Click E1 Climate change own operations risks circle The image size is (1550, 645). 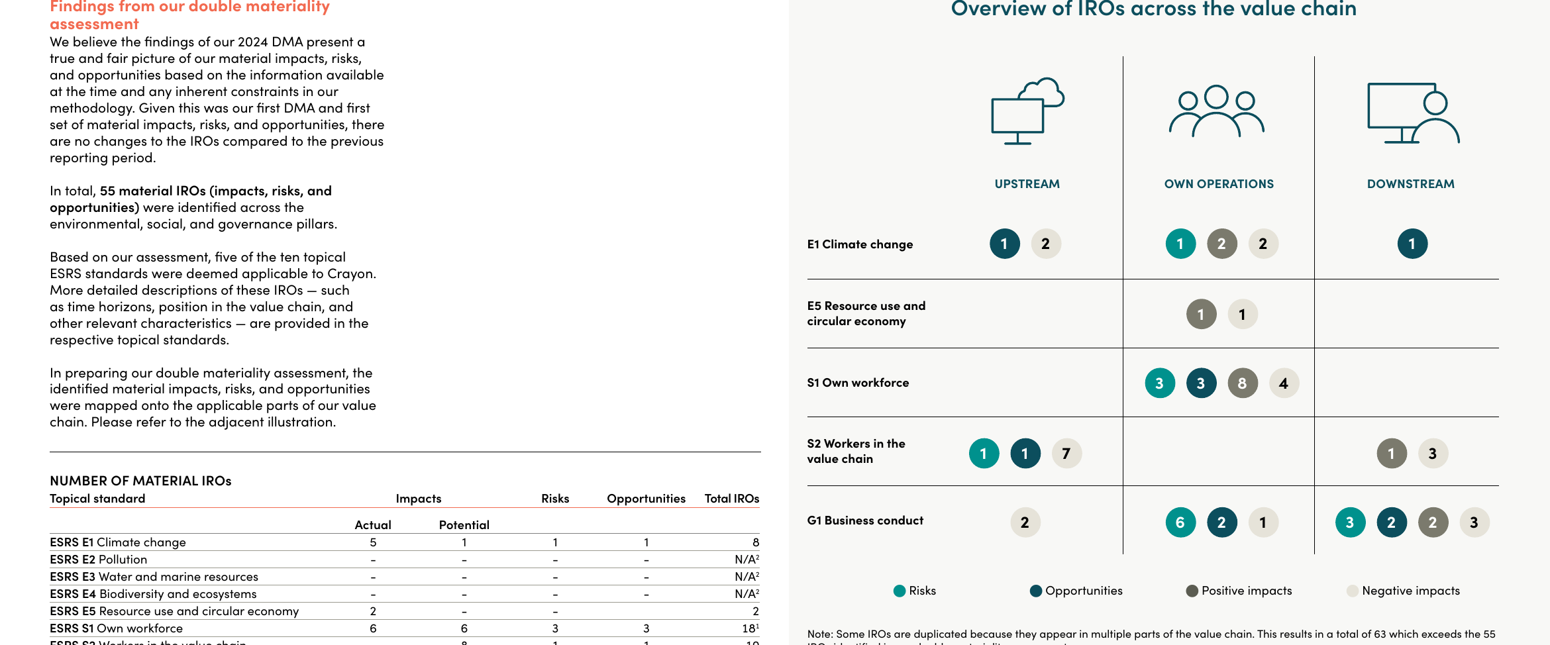click(x=1180, y=244)
